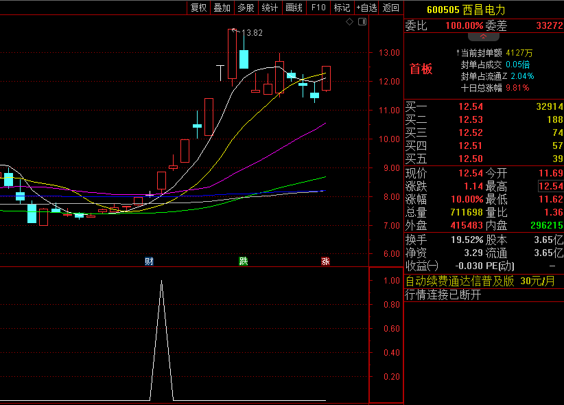This screenshot has width=564, height=405.
Task: Click the exclamation icon beside 当前封单额
Action: 458,53
